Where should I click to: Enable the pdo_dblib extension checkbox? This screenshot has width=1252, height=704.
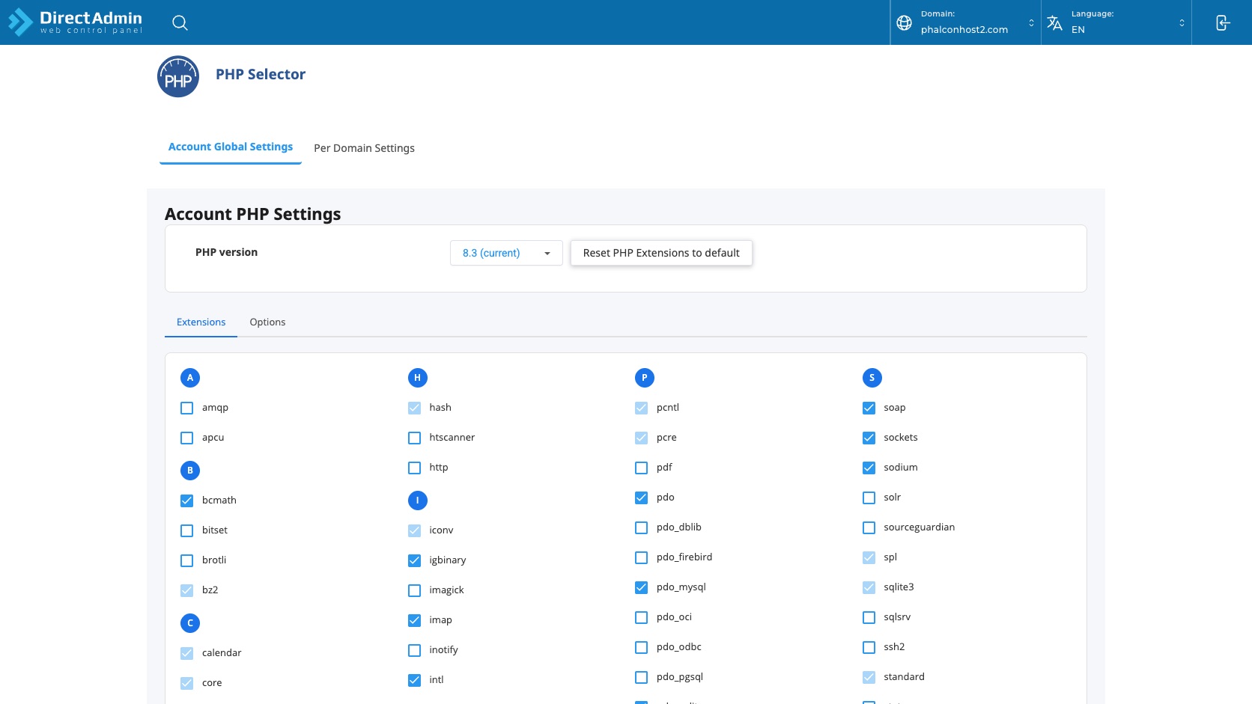642,528
